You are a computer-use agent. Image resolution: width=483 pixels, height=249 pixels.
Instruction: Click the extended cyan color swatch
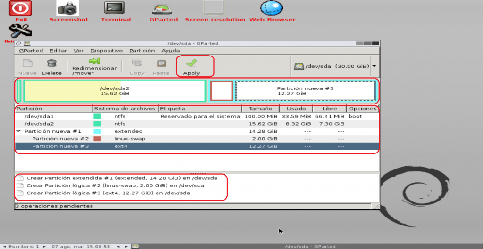[97, 131]
